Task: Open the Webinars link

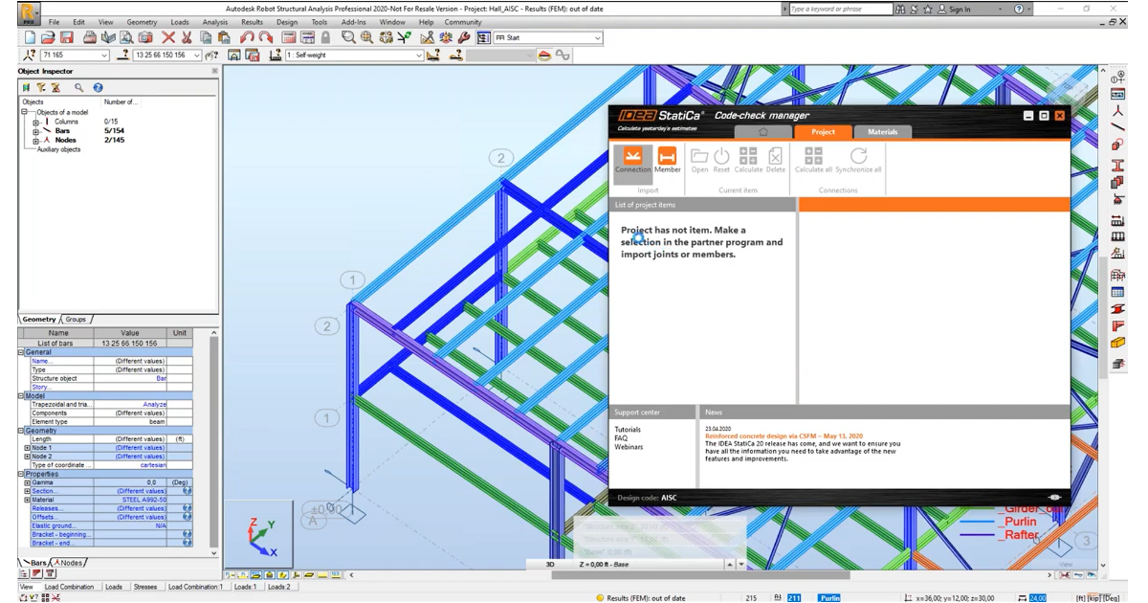Action: pos(629,447)
